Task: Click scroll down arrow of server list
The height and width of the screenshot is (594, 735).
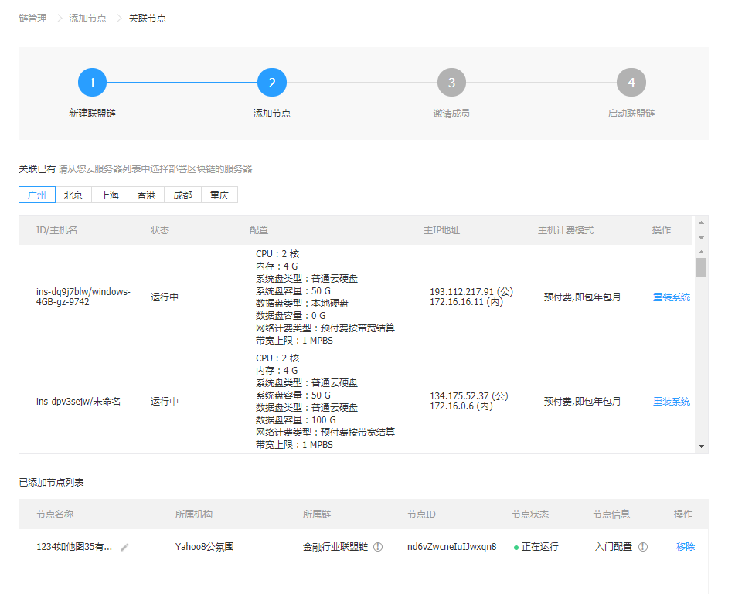Action: (701, 446)
